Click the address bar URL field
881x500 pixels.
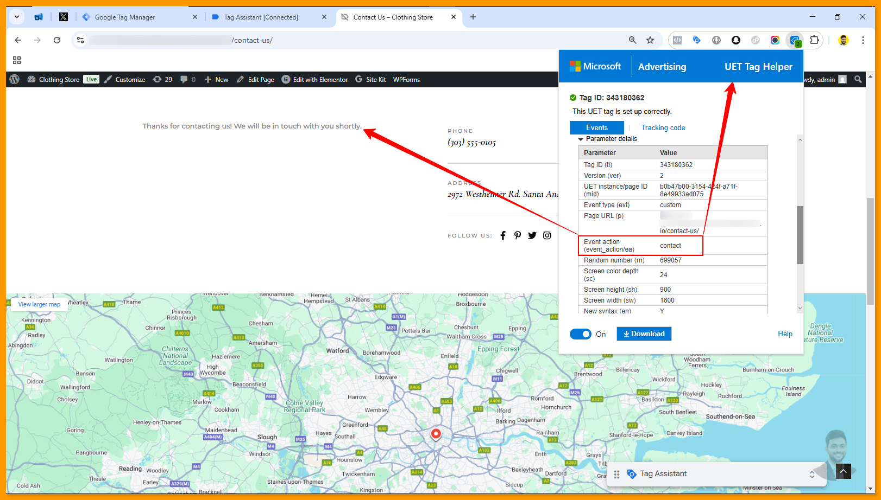pyautogui.click(x=348, y=40)
